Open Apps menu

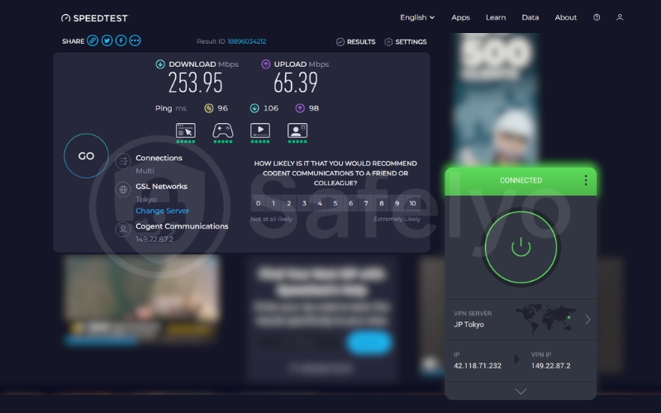[x=460, y=17]
